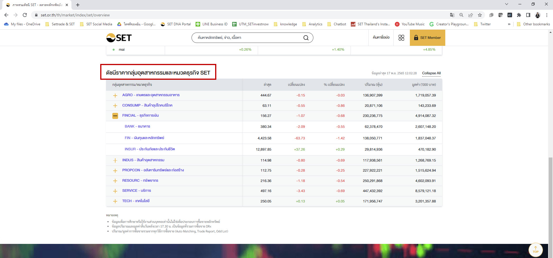Expand the TECH industry group row
The height and width of the screenshot is (258, 553).
coord(115,201)
